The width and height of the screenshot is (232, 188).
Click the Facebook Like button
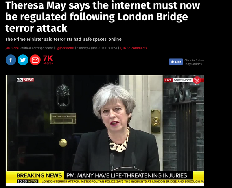click(176, 62)
